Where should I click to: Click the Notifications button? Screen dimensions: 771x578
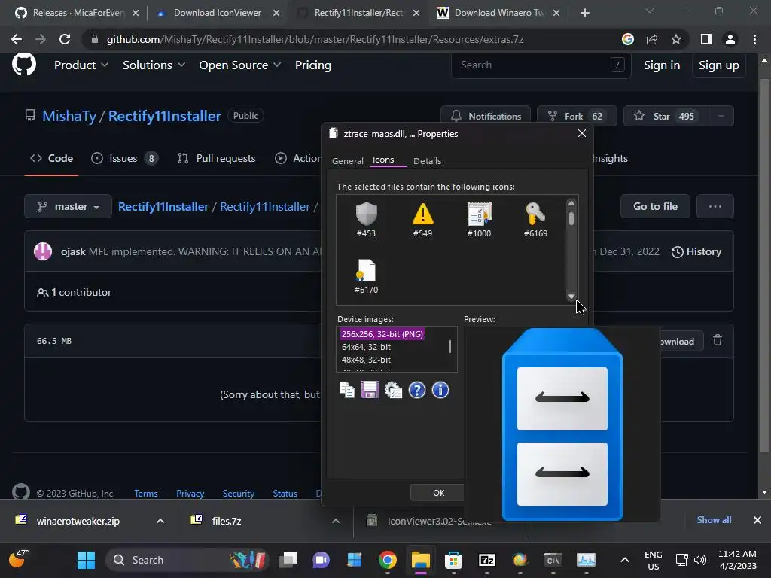[x=486, y=117]
